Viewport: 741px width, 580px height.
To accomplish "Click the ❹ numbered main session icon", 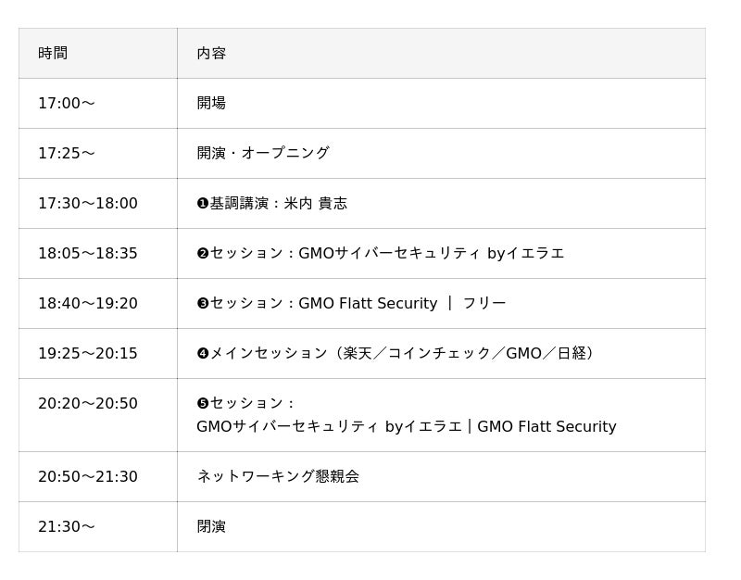I will click(x=203, y=354).
